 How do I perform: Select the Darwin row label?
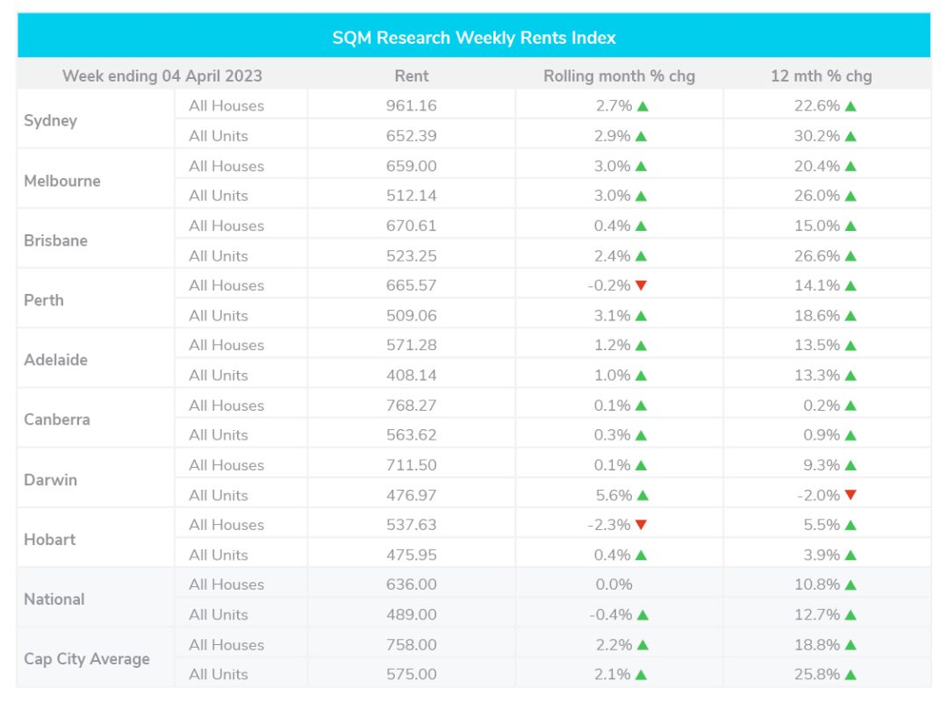pyautogui.click(x=50, y=480)
